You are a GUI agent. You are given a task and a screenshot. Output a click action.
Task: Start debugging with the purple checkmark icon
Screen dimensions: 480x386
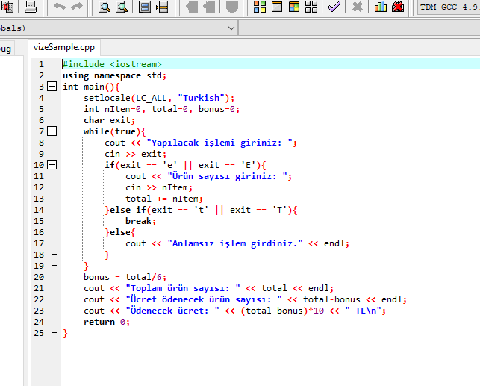334,7
